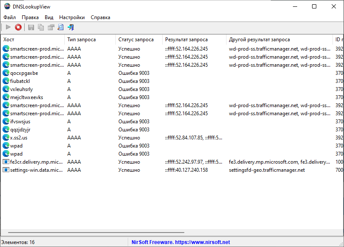
Task: Open the Правка menu
Action: (x=30, y=17)
